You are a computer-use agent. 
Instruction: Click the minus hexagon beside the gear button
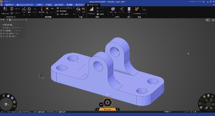coord(101,105)
